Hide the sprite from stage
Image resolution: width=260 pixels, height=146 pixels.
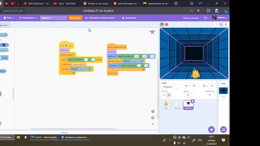169,95
